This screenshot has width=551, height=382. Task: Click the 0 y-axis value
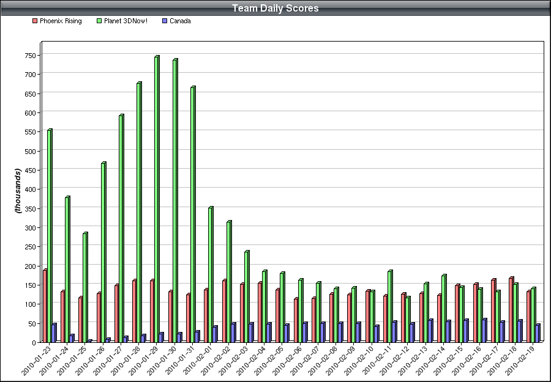point(34,343)
